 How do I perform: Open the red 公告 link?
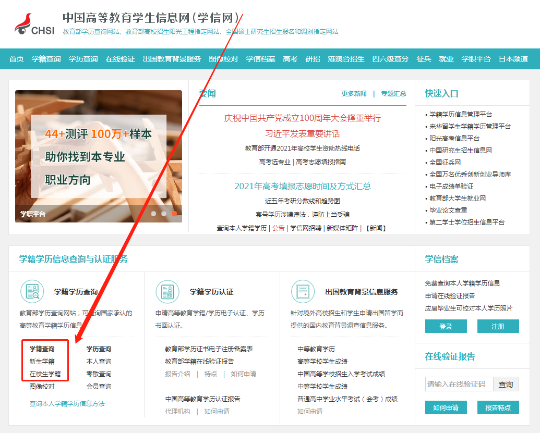coord(278,228)
